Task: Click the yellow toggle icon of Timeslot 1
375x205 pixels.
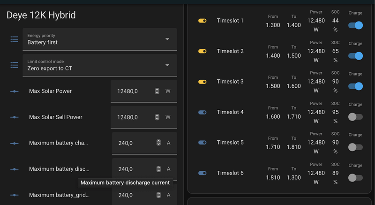Action: [x=202, y=21]
